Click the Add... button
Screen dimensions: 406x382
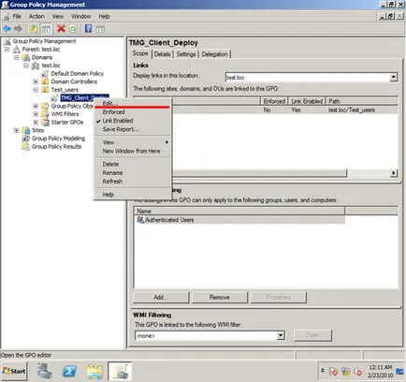point(161,298)
